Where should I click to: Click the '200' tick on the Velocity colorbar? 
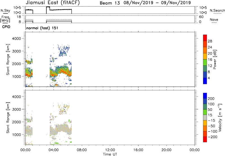click(x=211, y=99)
